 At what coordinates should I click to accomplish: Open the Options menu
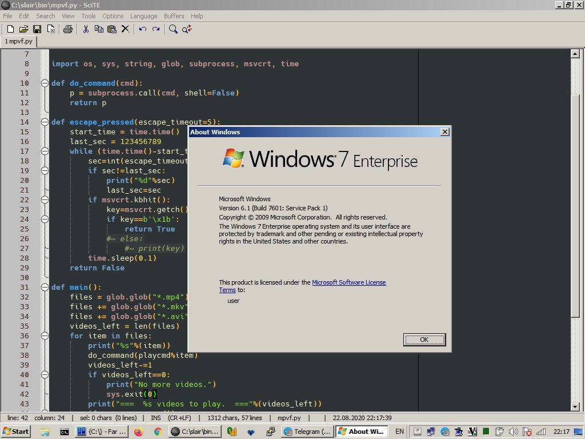point(113,16)
